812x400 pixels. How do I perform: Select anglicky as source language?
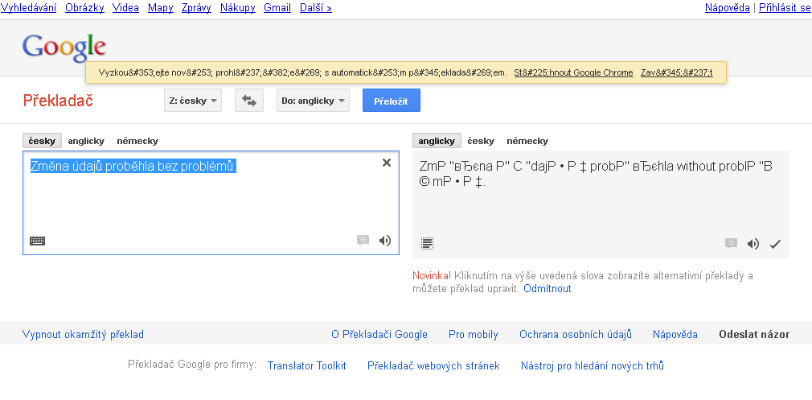click(86, 141)
